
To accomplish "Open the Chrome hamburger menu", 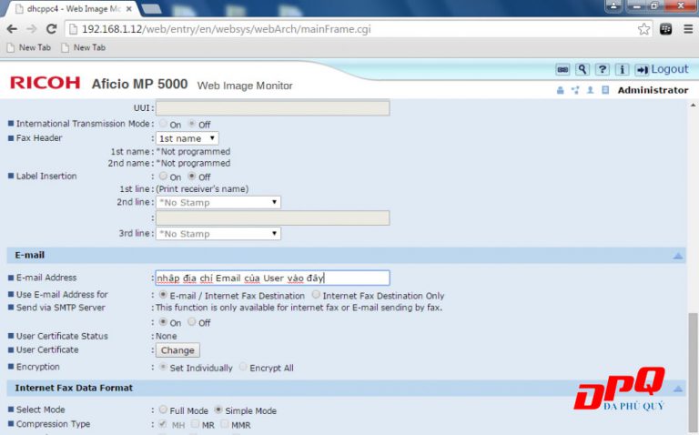I will pyautogui.click(x=687, y=29).
